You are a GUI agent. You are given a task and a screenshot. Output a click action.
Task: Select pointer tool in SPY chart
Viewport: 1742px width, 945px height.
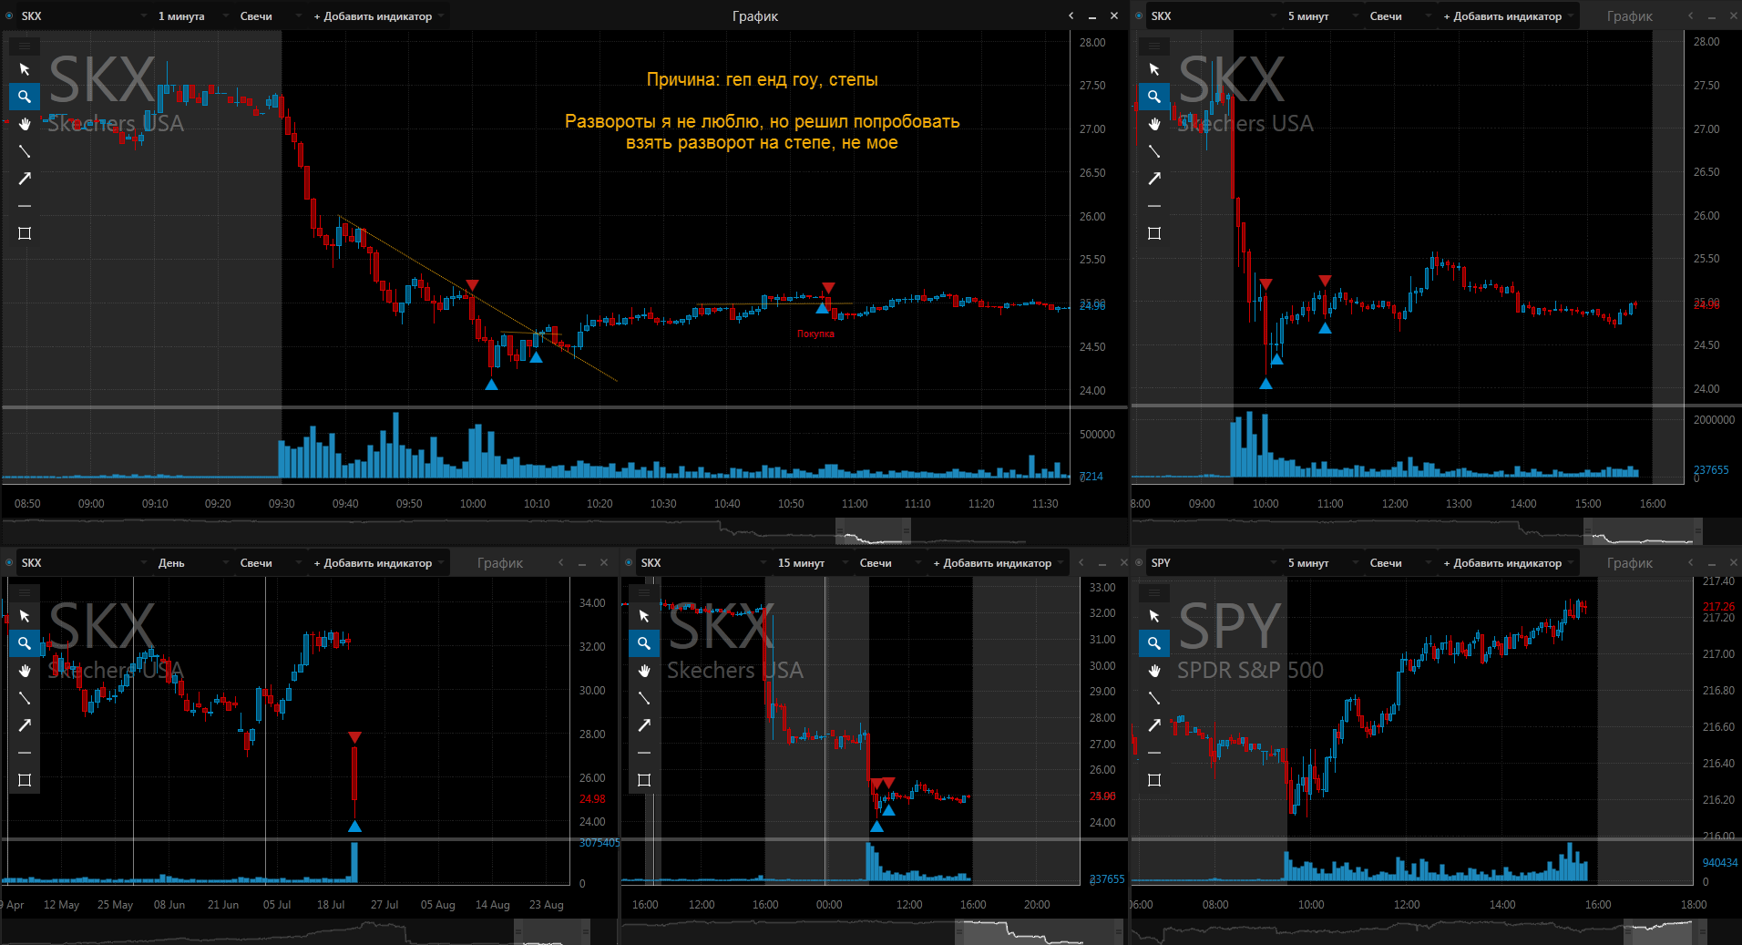(x=1154, y=616)
